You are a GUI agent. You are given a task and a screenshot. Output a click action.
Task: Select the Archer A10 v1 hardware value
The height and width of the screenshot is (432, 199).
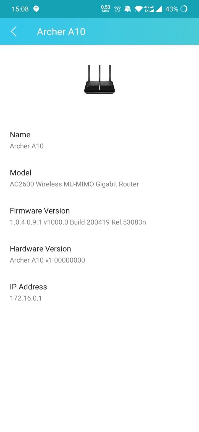click(48, 260)
